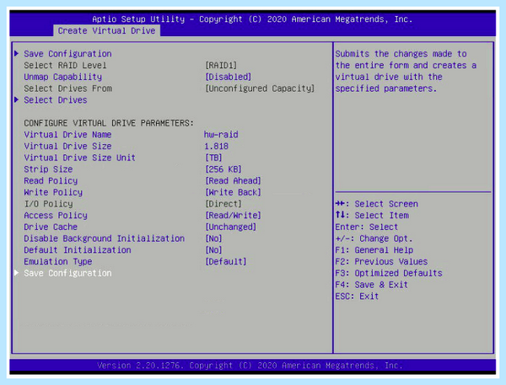Select the Select RAID Level label
The width and height of the screenshot is (506, 385).
click(x=65, y=65)
